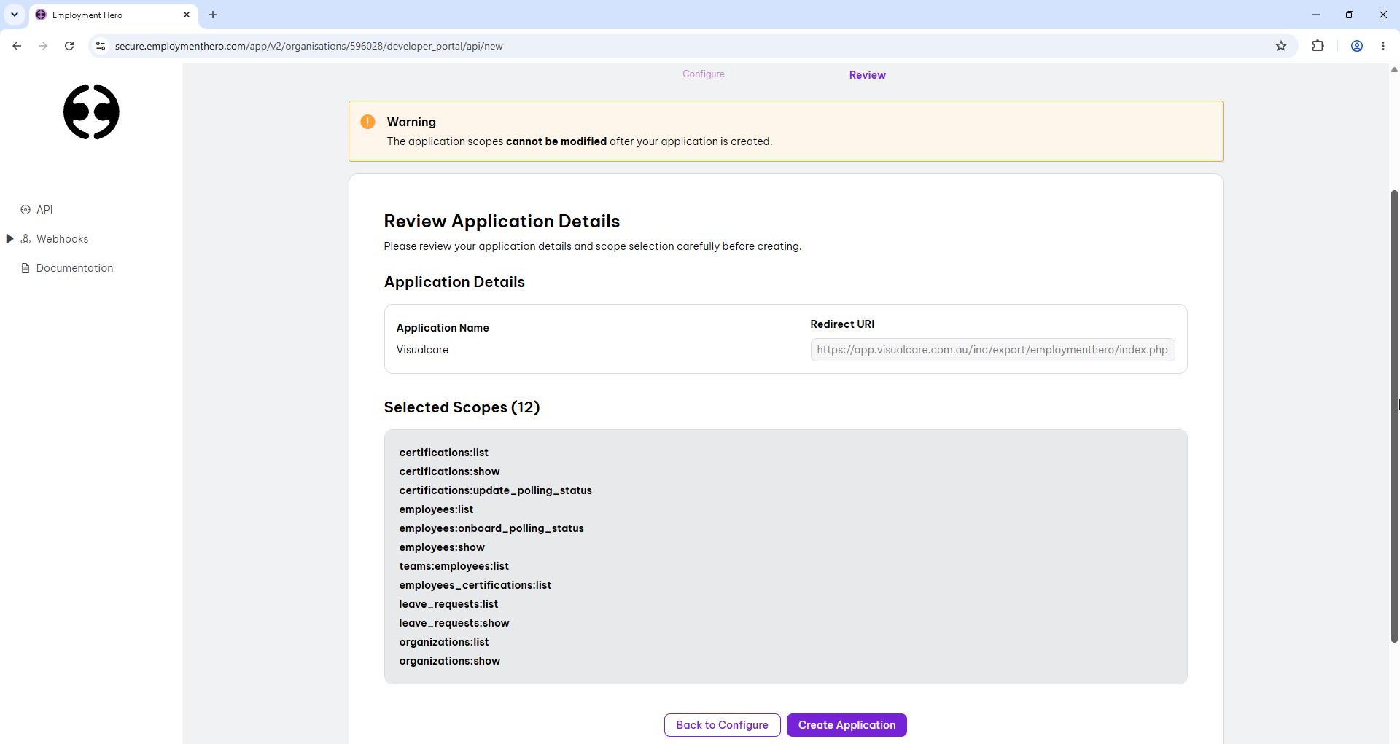Go to the Configure step
Viewport: 1400px width, 744px height.
704,74
